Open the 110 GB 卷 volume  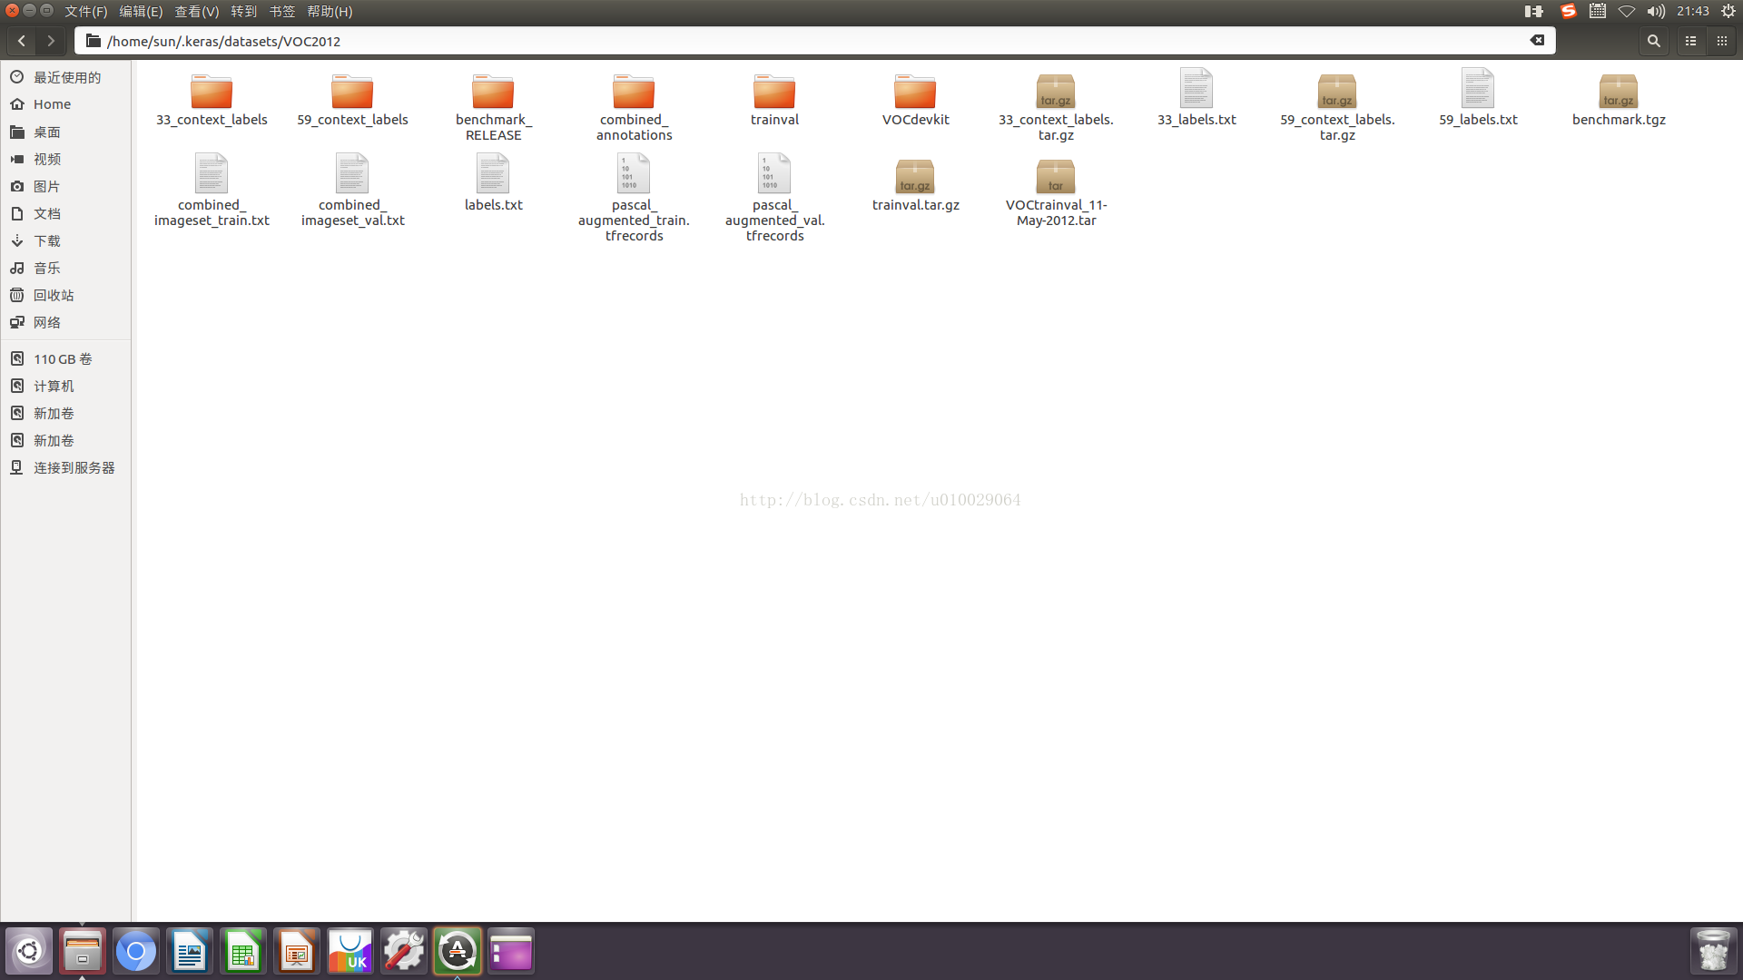(x=66, y=358)
